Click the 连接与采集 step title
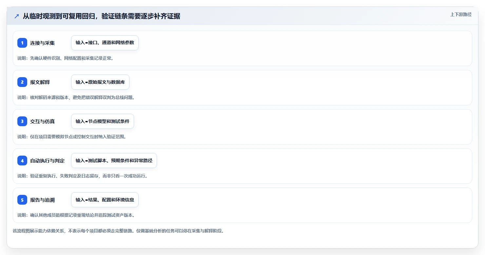Screen dimensions: 485x255 [x=43, y=43]
